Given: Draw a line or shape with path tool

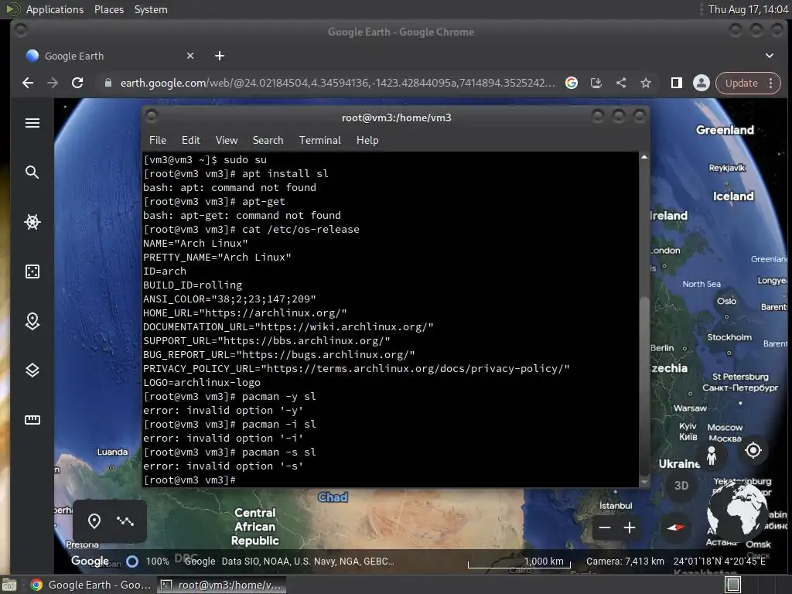Looking at the screenshot, I should click(x=125, y=521).
